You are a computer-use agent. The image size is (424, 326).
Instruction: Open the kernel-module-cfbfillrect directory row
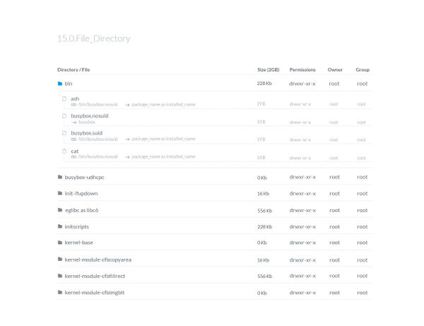pyautogui.click(x=95, y=276)
